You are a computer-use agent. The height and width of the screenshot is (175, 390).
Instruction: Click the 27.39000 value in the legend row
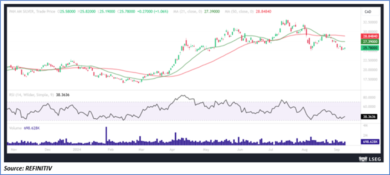[211, 11]
